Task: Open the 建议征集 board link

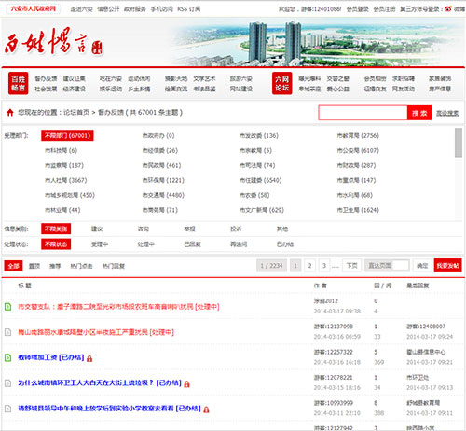Action: 75,78
